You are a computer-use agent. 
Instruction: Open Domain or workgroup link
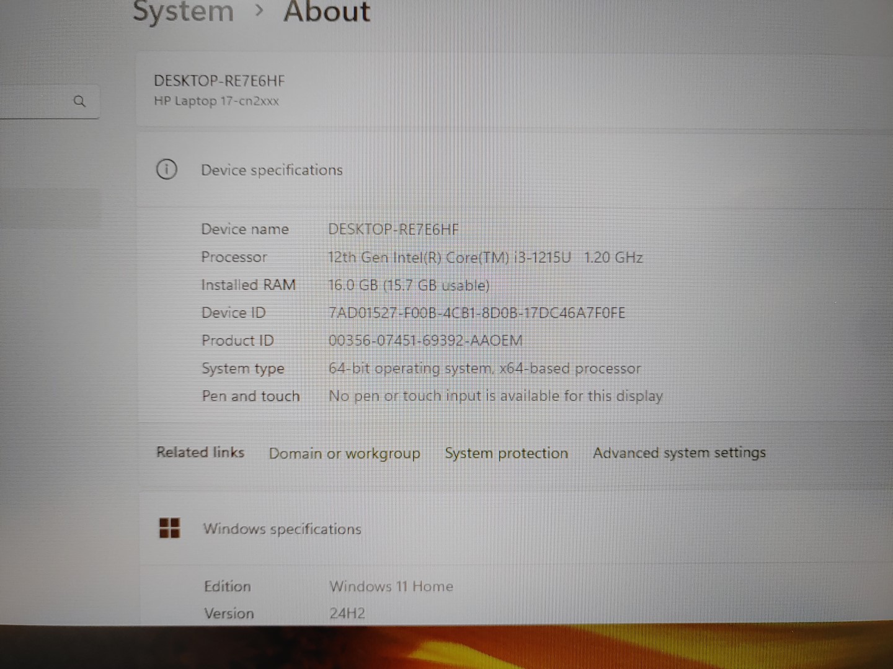click(x=344, y=453)
